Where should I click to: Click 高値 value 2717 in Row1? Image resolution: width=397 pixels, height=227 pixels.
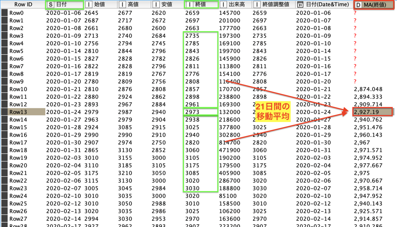pos(125,21)
